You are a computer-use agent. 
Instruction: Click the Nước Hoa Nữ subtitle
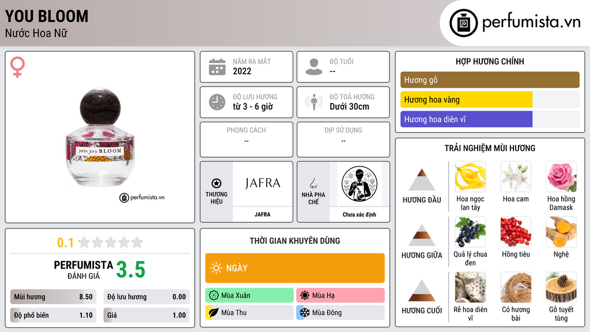(x=36, y=33)
